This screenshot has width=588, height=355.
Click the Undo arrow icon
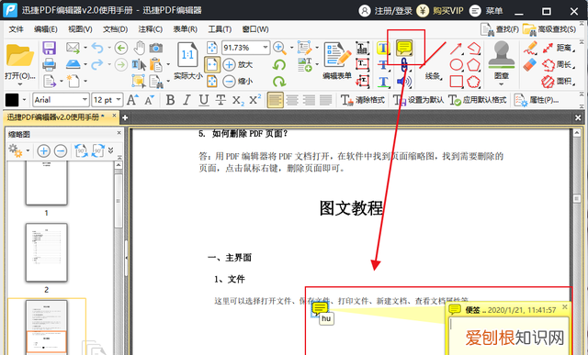(97, 48)
